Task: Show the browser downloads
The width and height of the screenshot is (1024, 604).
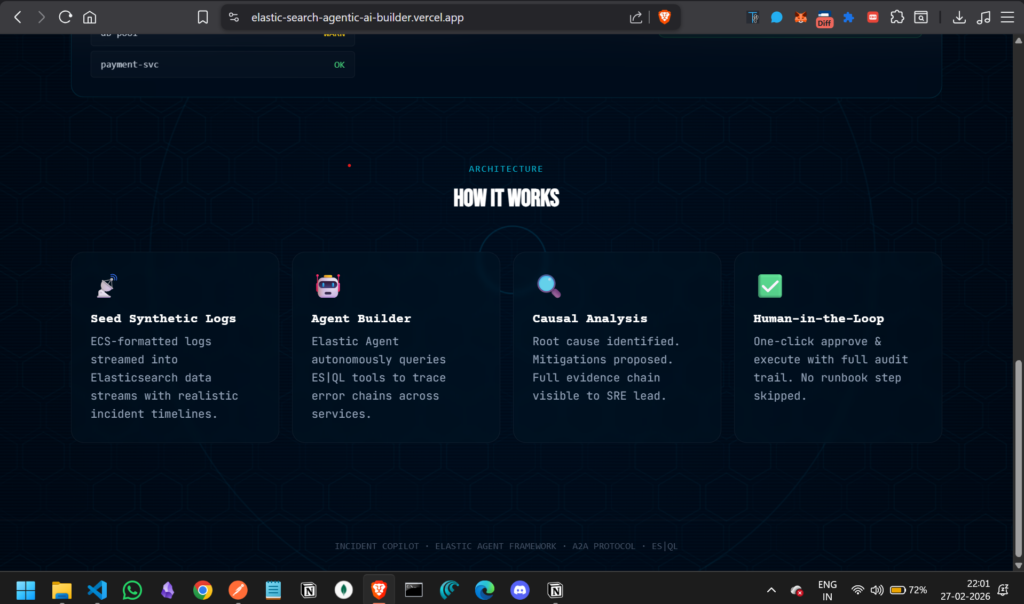Action: click(959, 17)
